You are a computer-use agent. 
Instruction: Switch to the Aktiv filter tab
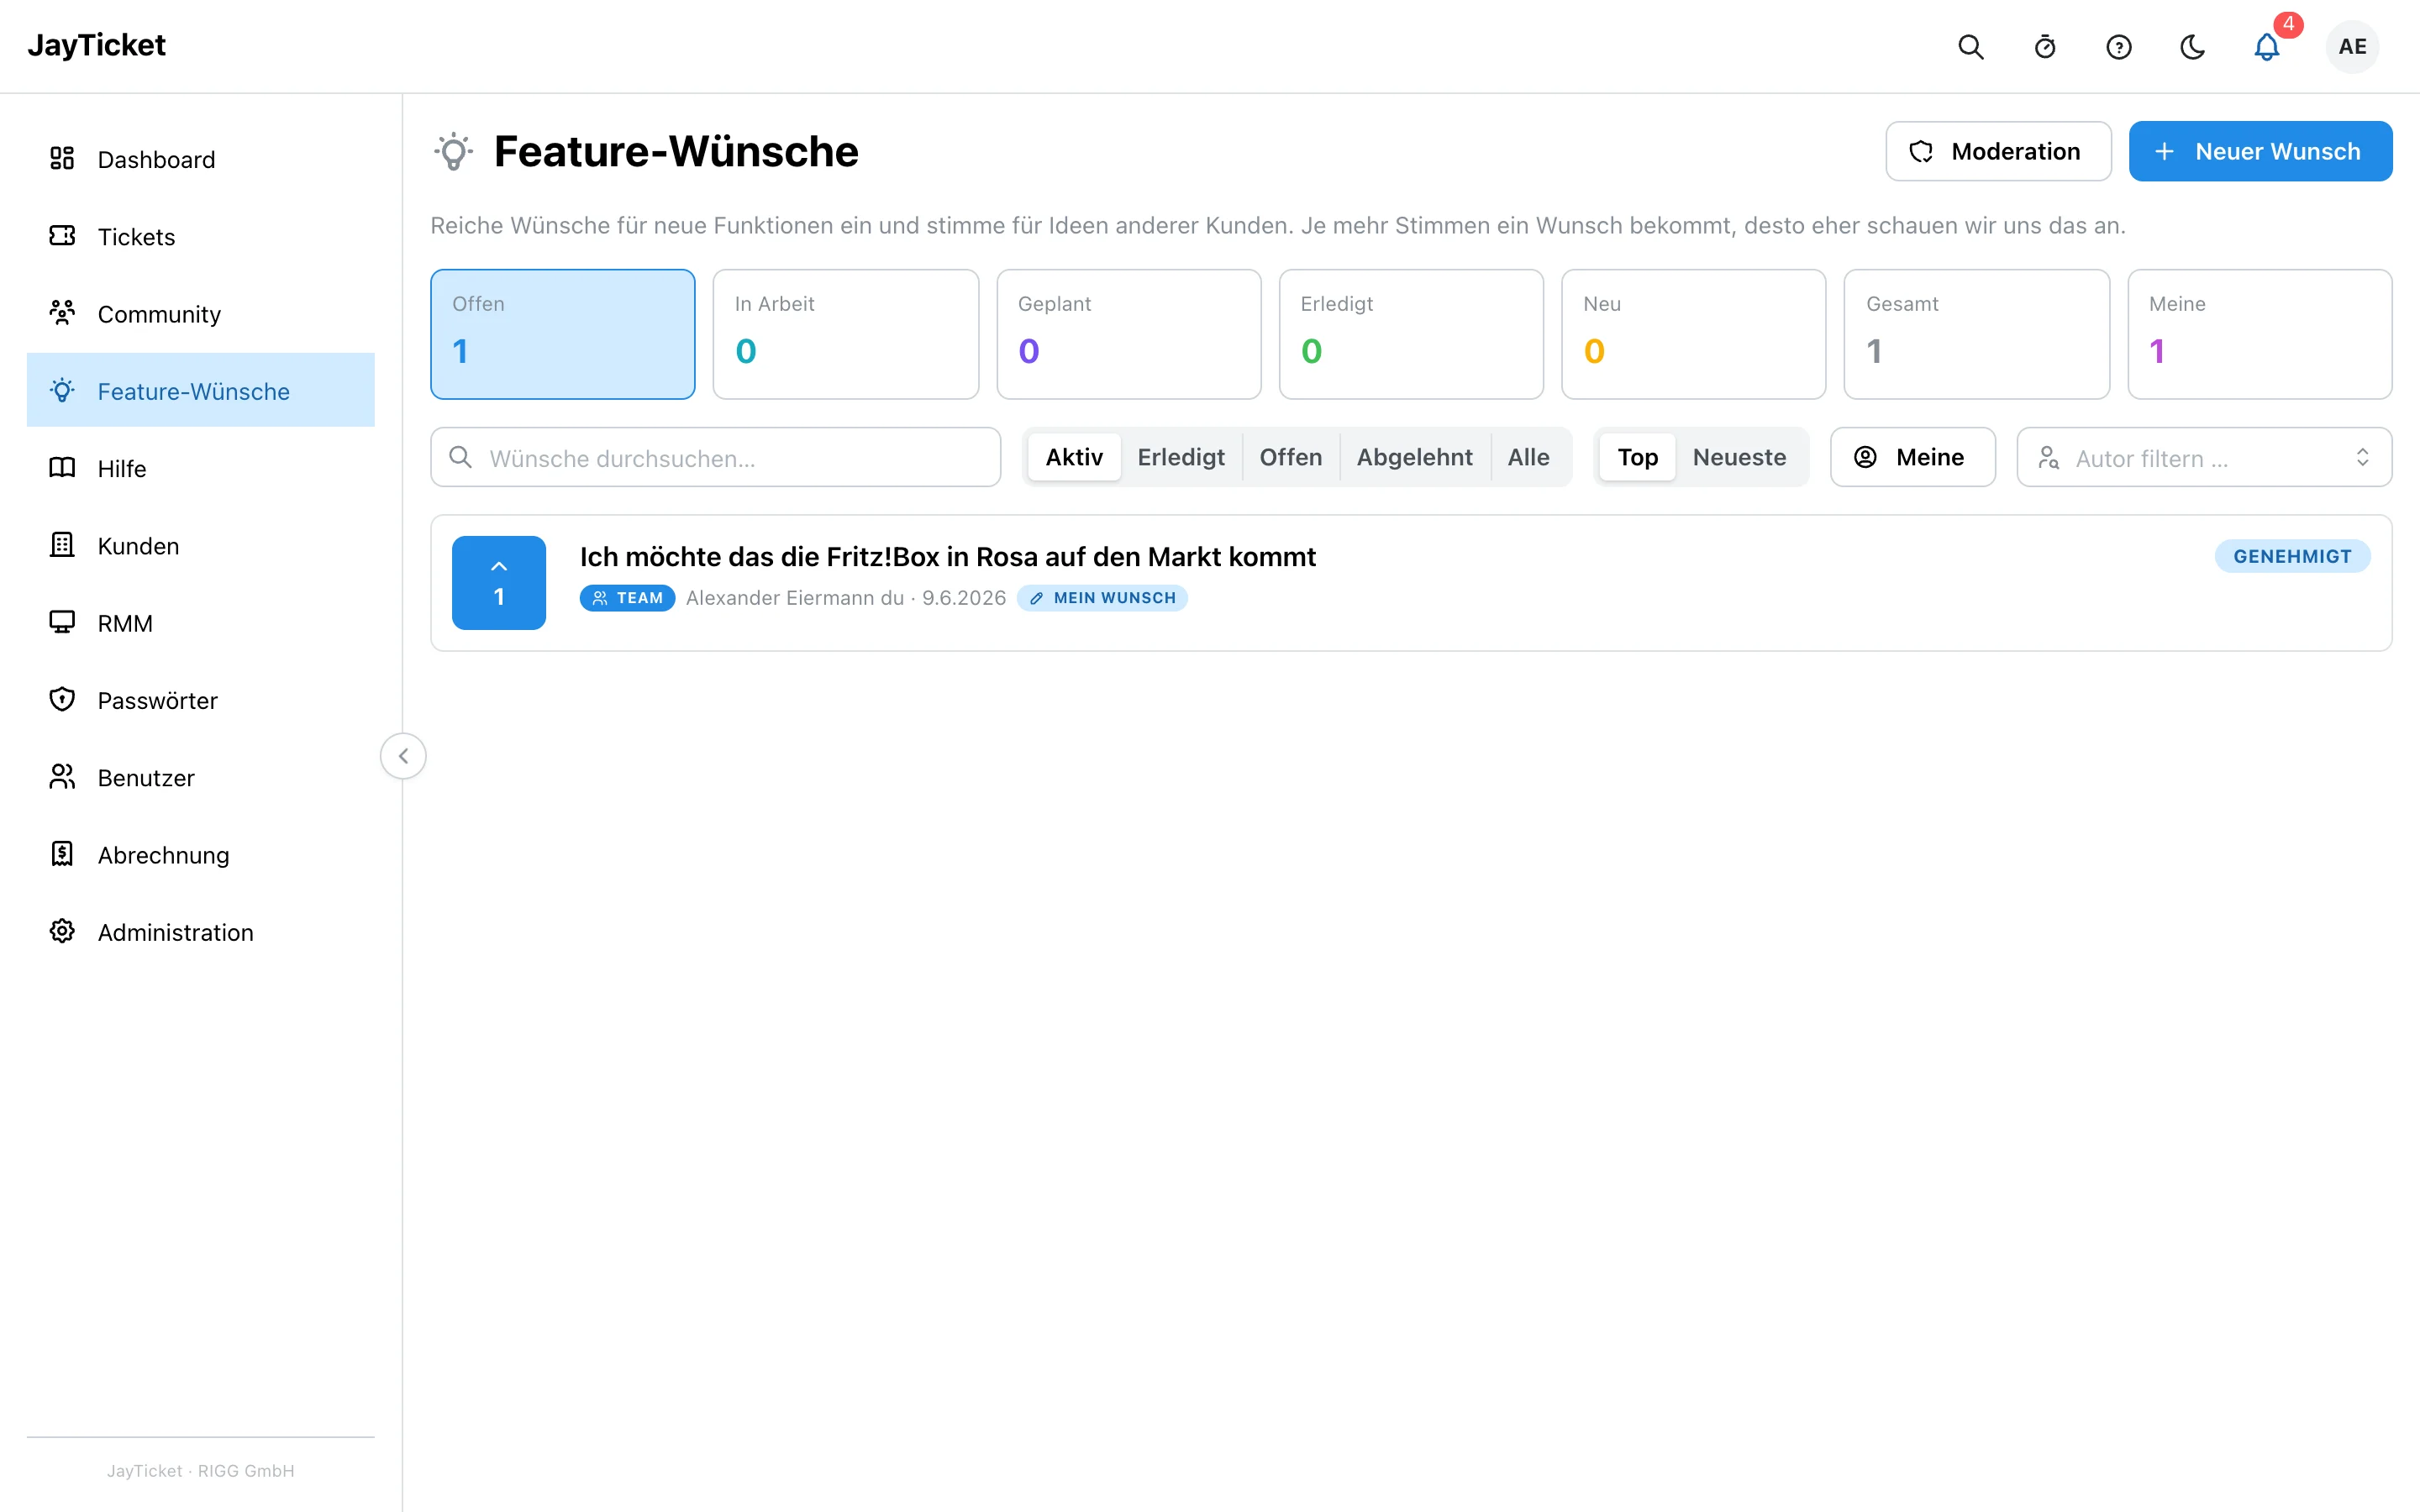pos(1074,457)
